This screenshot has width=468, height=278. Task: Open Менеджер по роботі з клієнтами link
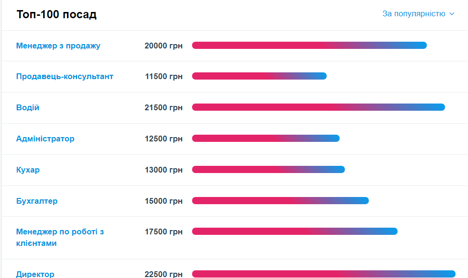[x=60, y=237]
